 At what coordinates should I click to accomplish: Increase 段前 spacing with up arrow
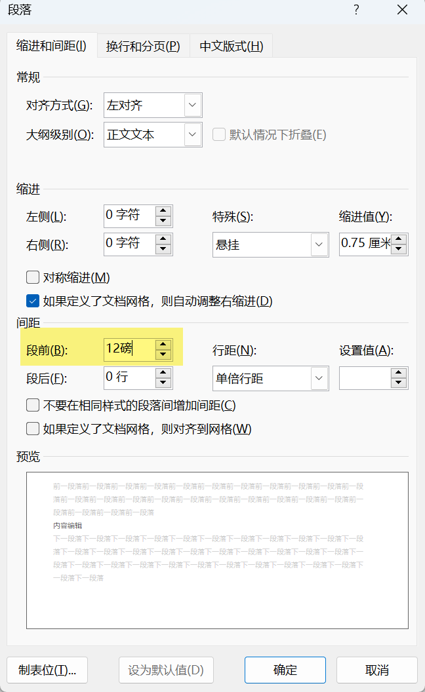point(163,344)
